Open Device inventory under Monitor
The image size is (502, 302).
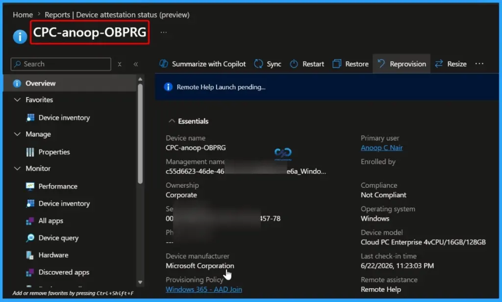point(64,203)
